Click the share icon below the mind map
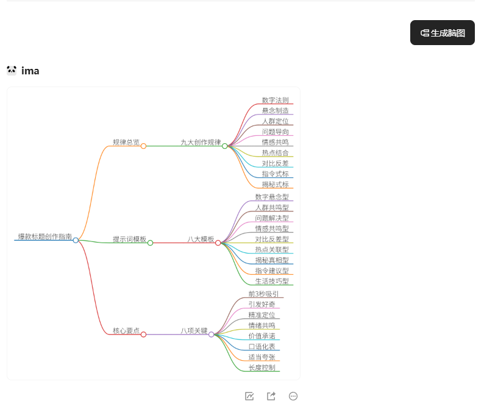 pyautogui.click(x=271, y=396)
